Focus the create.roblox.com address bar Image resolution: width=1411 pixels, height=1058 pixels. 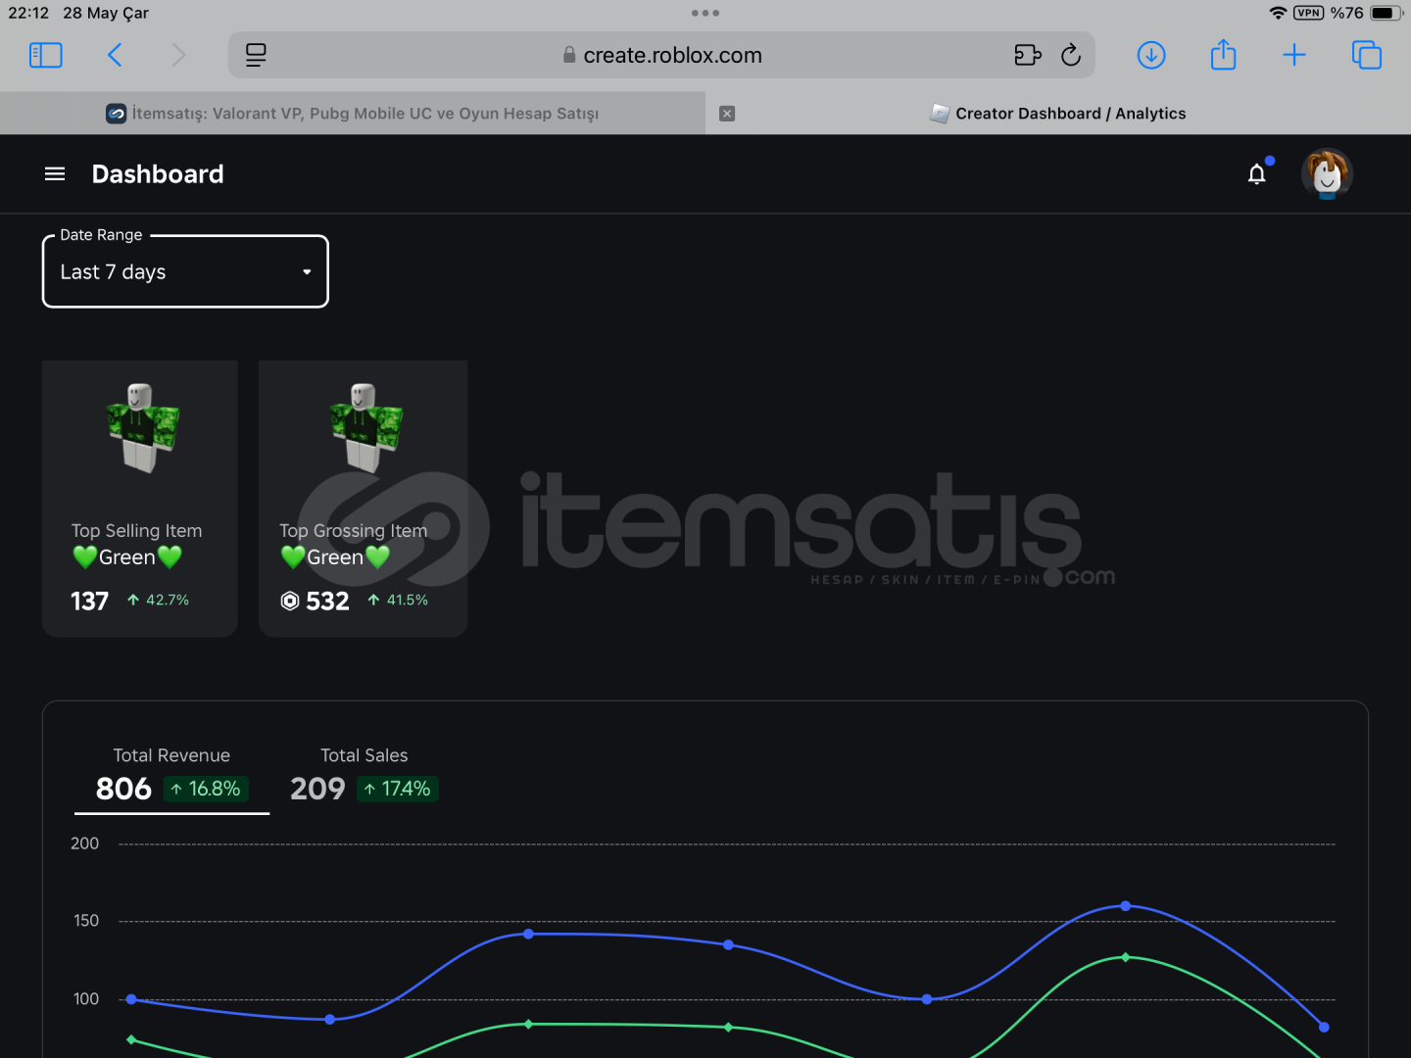click(x=662, y=55)
